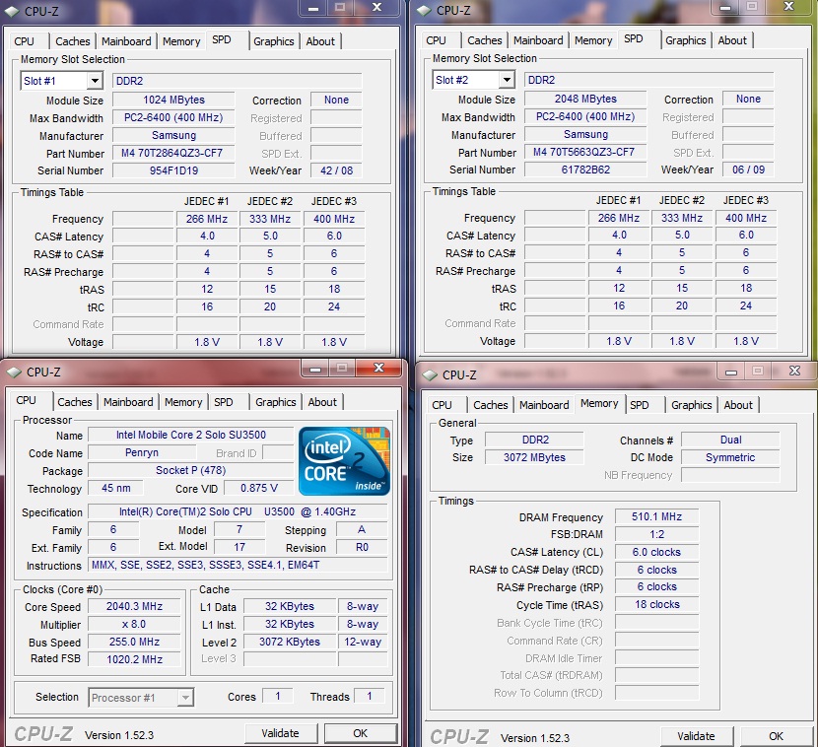Close the processor CPU-Z window
Viewport: 818px width, 747px height.
(378, 368)
